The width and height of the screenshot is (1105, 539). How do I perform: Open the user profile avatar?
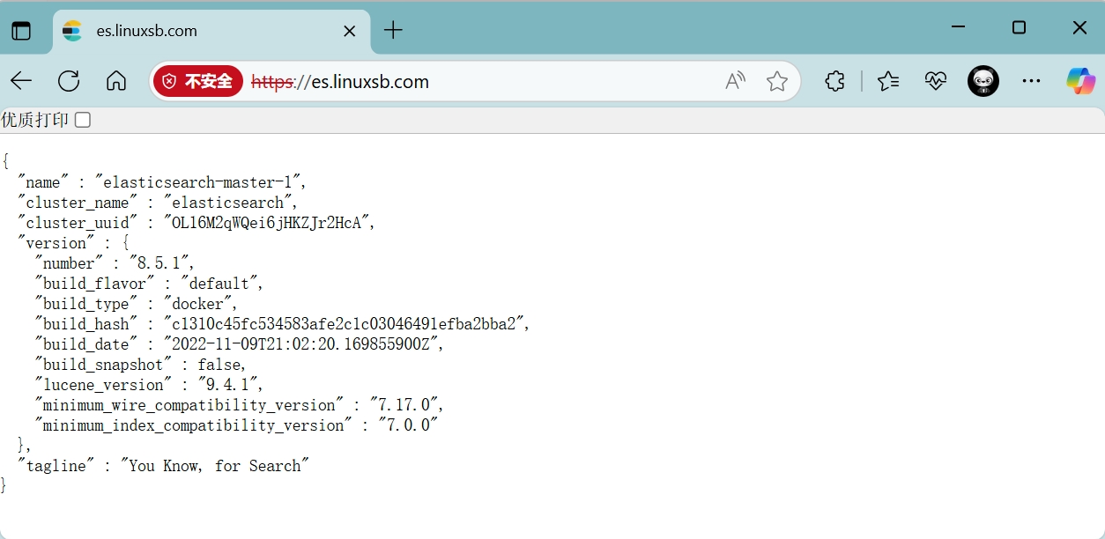983,82
